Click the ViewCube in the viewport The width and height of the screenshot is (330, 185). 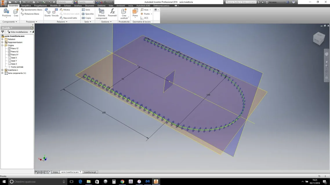319,38
